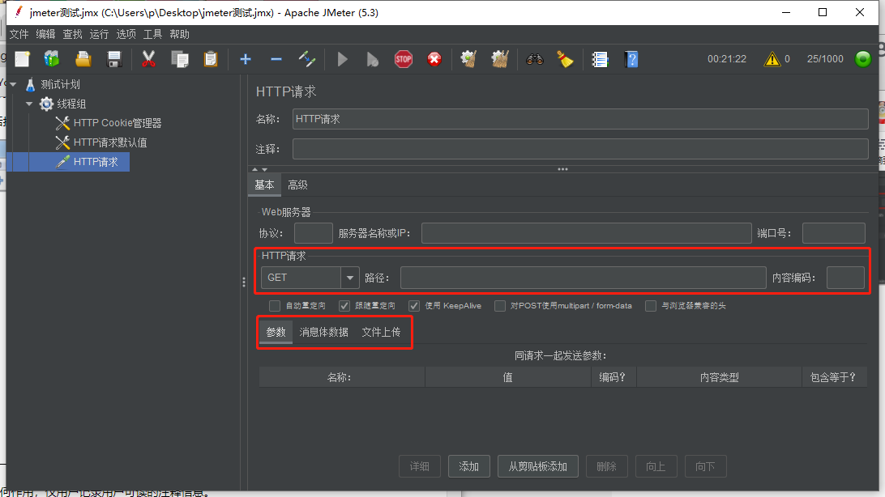
Task: Collapse the 测试计划 tree node
Action: click(13, 84)
